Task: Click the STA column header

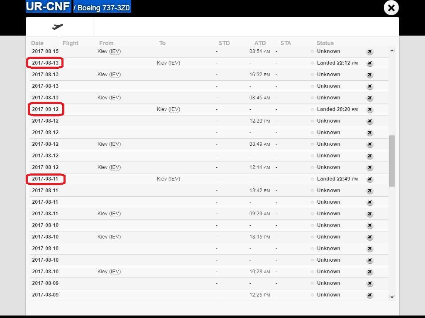Action: pyautogui.click(x=286, y=43)
